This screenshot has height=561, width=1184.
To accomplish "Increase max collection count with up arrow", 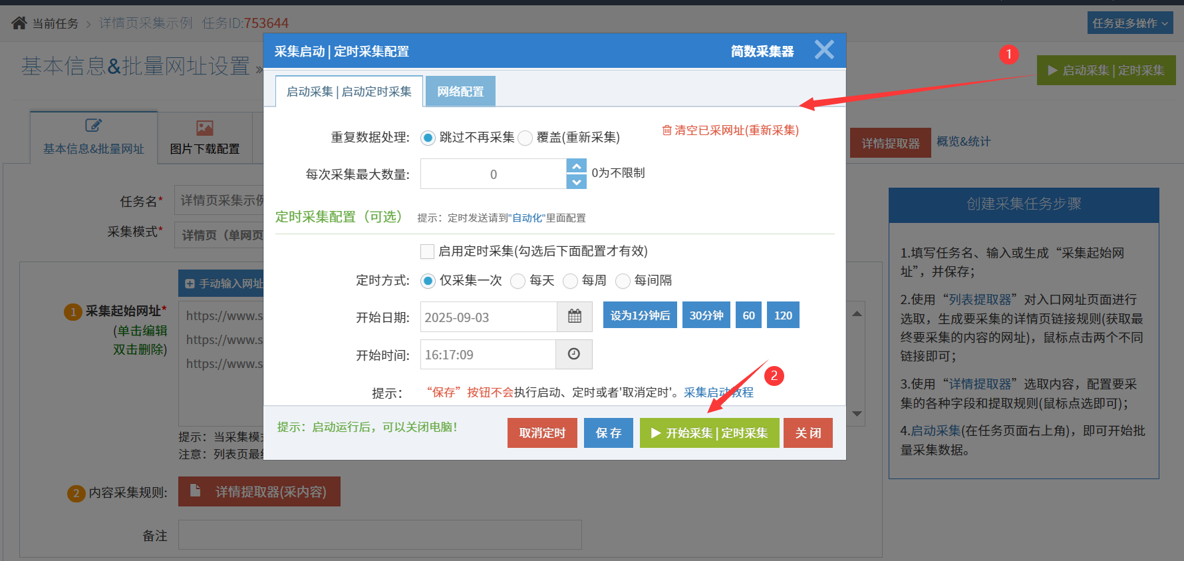I will point(576,166).
